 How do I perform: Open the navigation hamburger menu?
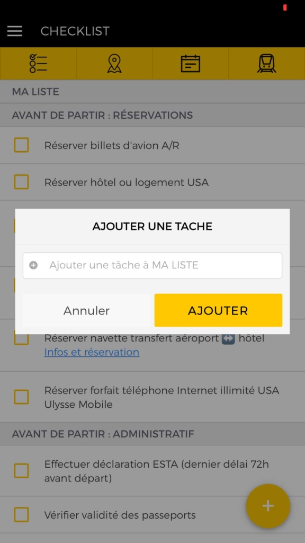[14, 31]
